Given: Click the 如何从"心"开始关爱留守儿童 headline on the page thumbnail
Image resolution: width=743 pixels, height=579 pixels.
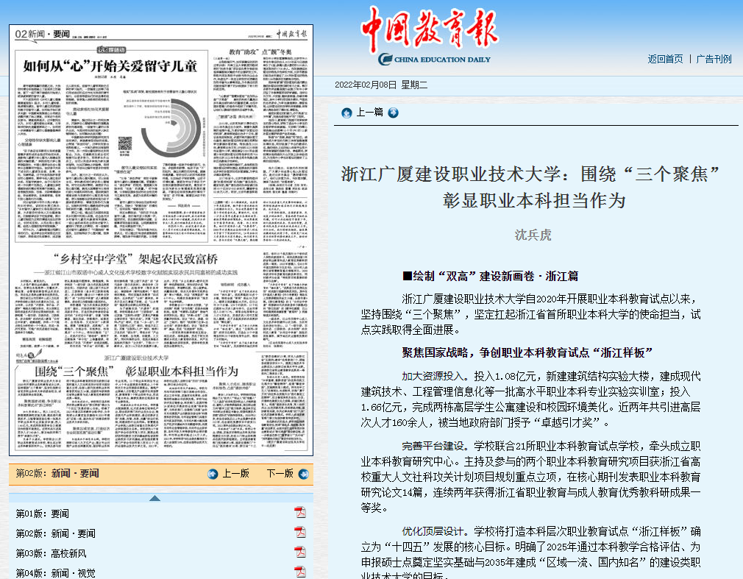Looking at the screenshot, I should (110, 66).
